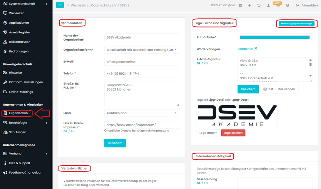
Task: Open the Organisationsform dropdown
Action: pyautogui.click(x=141, y=50)
